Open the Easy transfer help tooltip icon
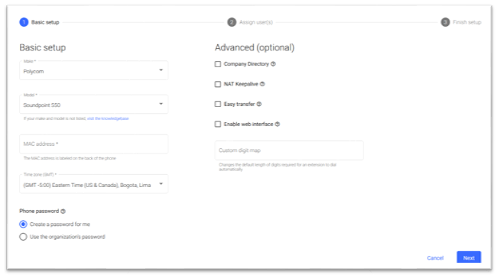This screenshot has height=278, width=497. tap(259, 104)
